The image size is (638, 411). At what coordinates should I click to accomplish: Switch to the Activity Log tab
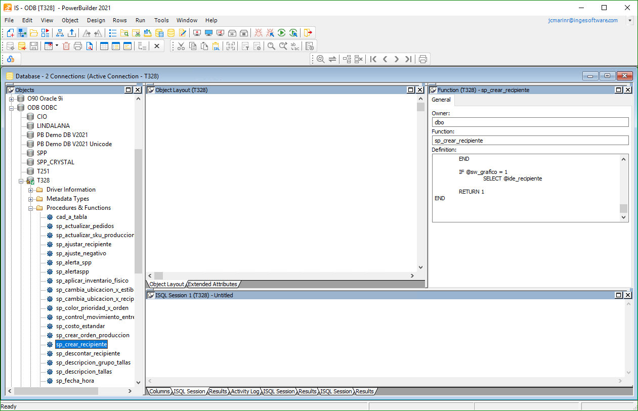tap(245, 391)
